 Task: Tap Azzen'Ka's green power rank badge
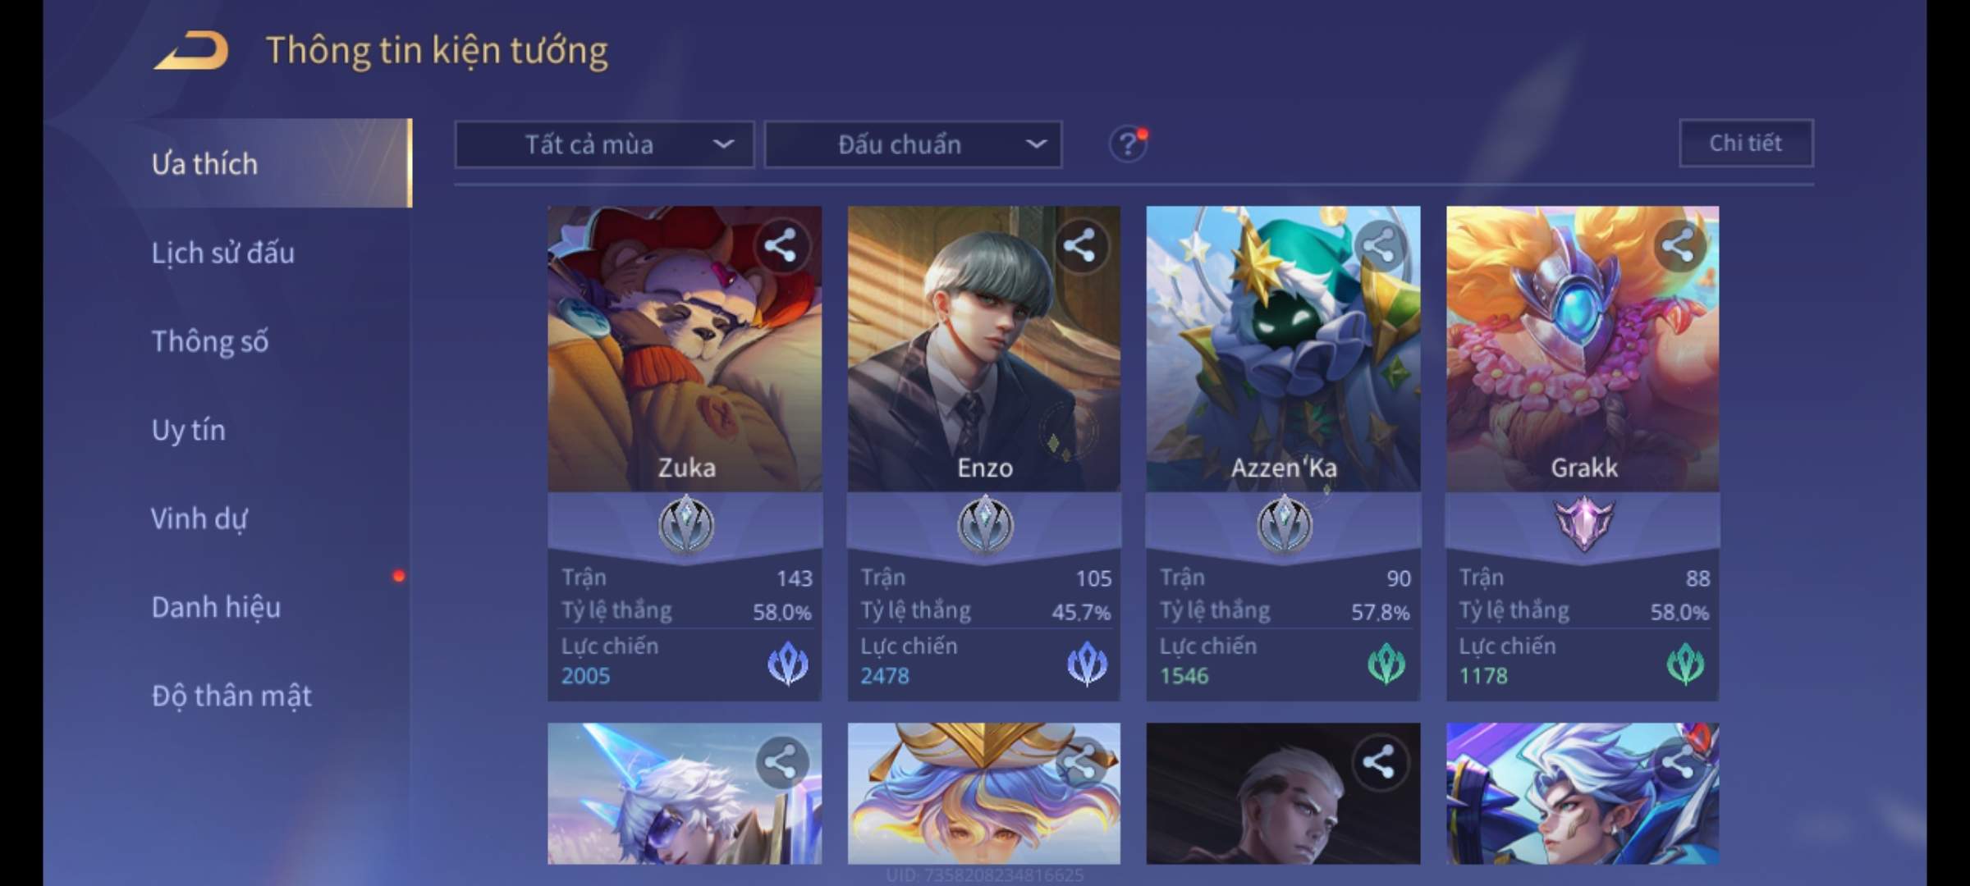[1386, 664]
